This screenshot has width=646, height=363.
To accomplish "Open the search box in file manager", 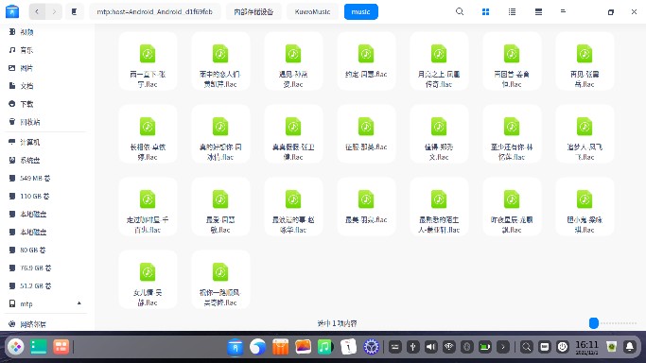I will 460,11.
